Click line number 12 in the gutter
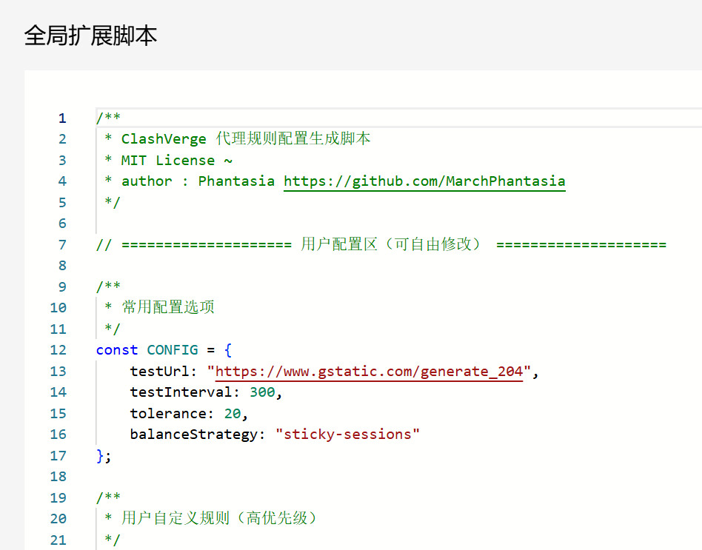This screenshot has width=702, height=550. (58, 350)
